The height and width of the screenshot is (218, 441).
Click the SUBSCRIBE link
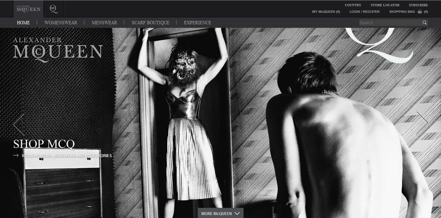click(x=419, y=5)
